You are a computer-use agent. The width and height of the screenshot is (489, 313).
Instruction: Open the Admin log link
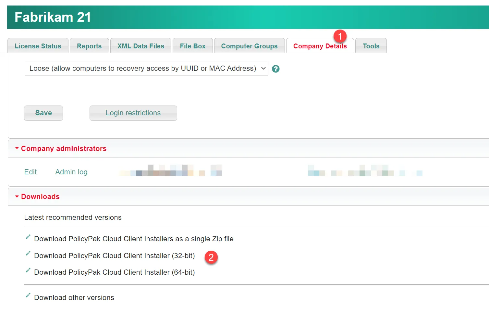pos(71,172)
